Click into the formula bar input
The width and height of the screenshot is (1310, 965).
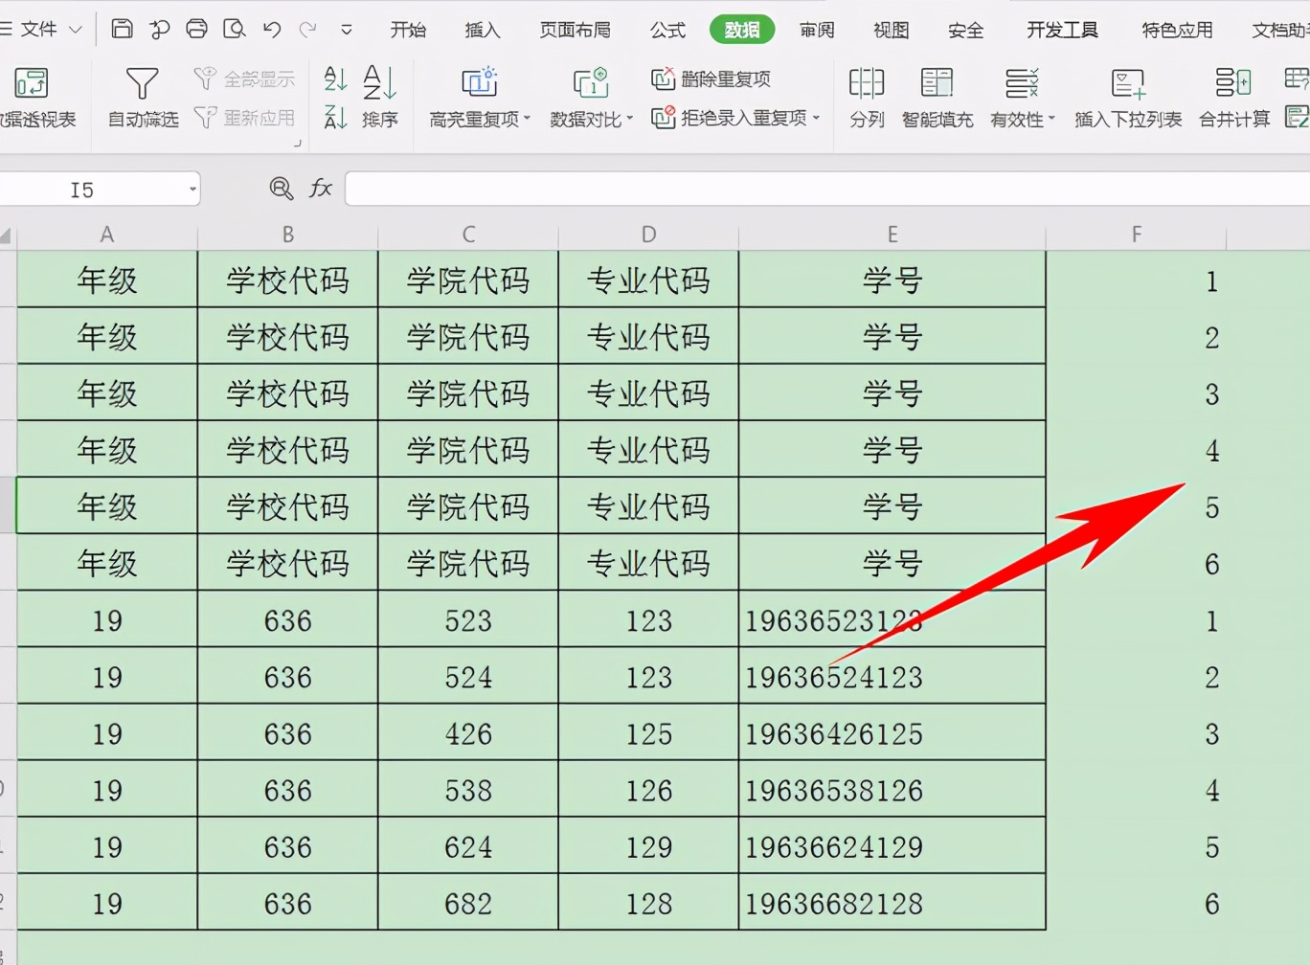point(827,189)
